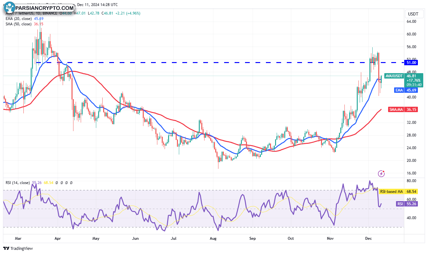Select the SMA (50, close) indicator legend
The width and height of the screenshot is (428, 254).
coord(18,24)
